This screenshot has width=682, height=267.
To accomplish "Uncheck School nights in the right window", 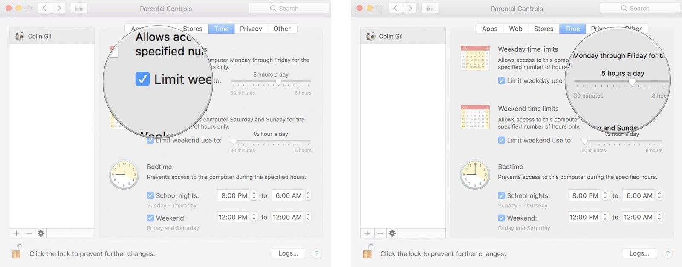I will (x=501, y=195).
